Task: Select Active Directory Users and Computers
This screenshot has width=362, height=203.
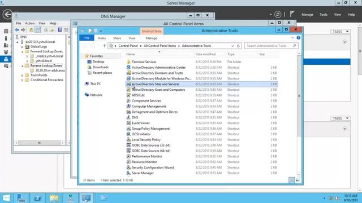Action: pos(158,90)
